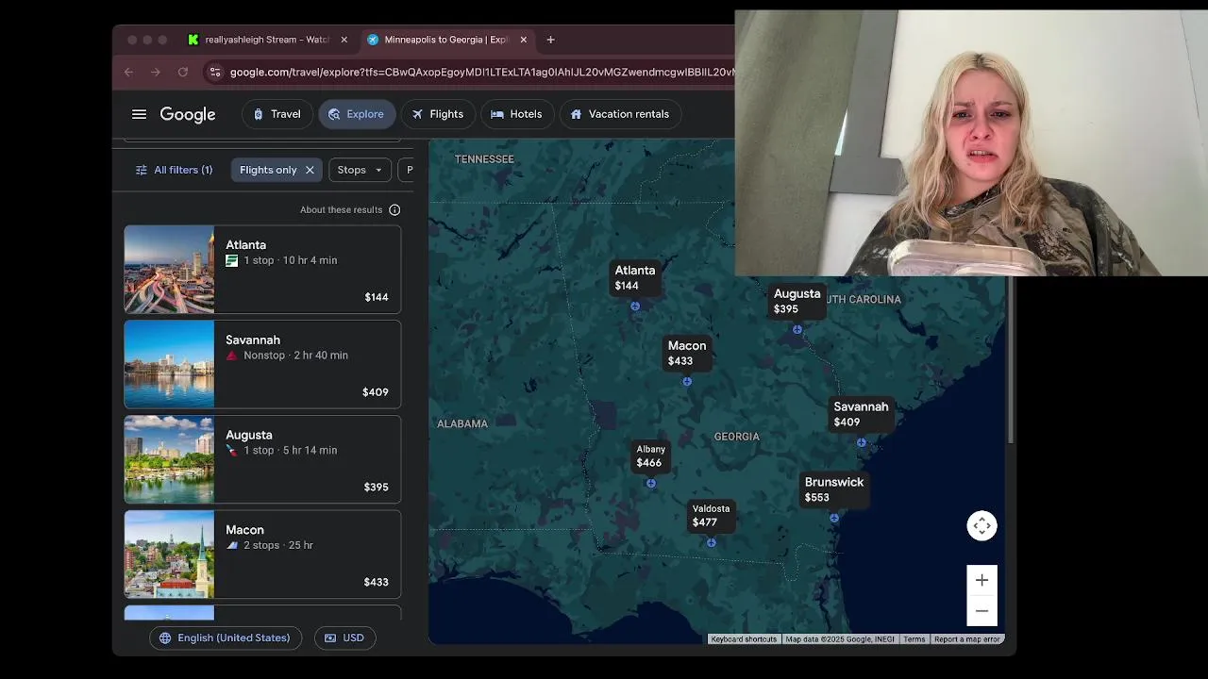Go to Vacation rentals tab
The width and height of the screenshot is (1208, 679).
(x=620, y=114)
